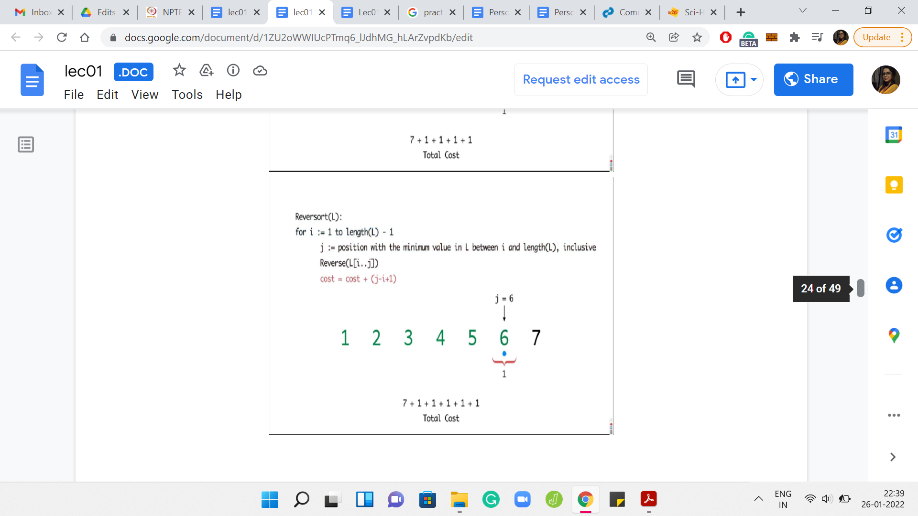Open Google Tasks side panel
918x516 pixels.
point(893,235)
